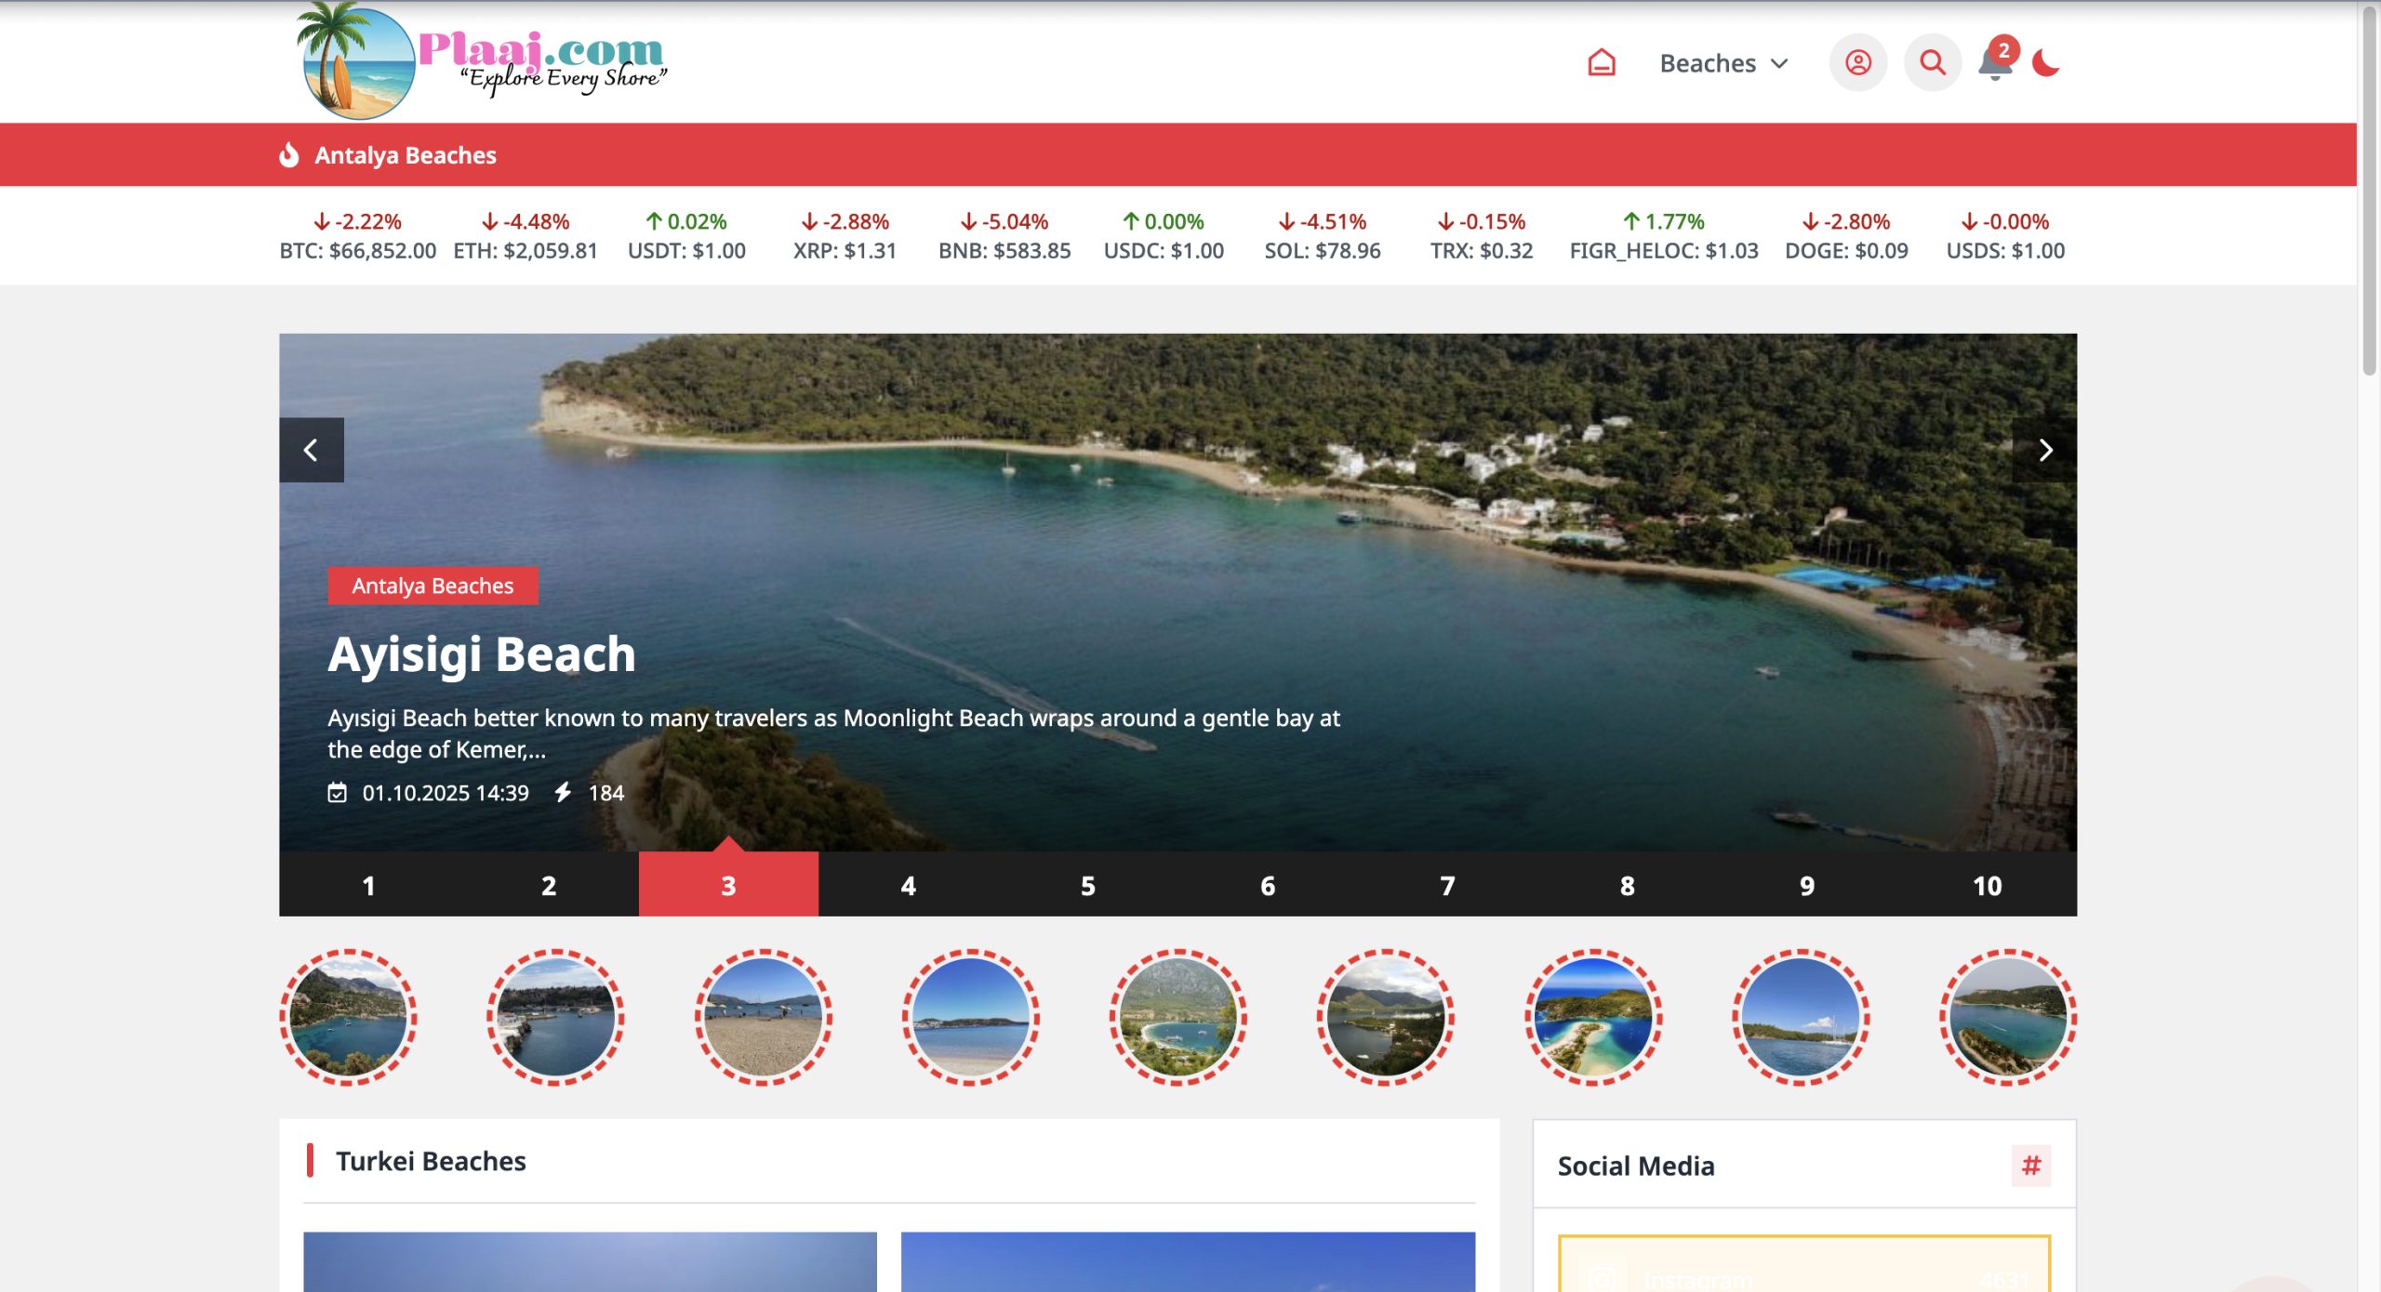Click the Social Media hashtag icon
This screenshot has width=2381, height=1292.
coord(2030,1166)
